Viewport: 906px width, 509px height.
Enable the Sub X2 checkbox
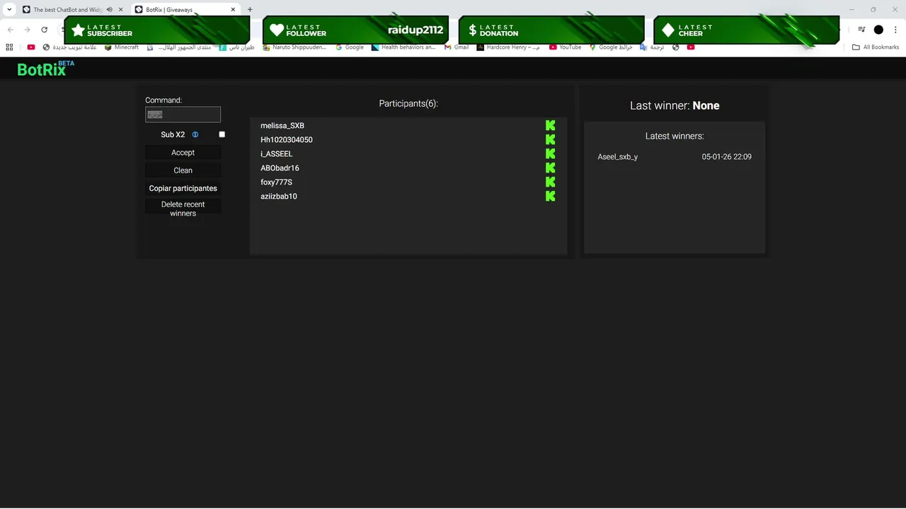click(222, 134)
